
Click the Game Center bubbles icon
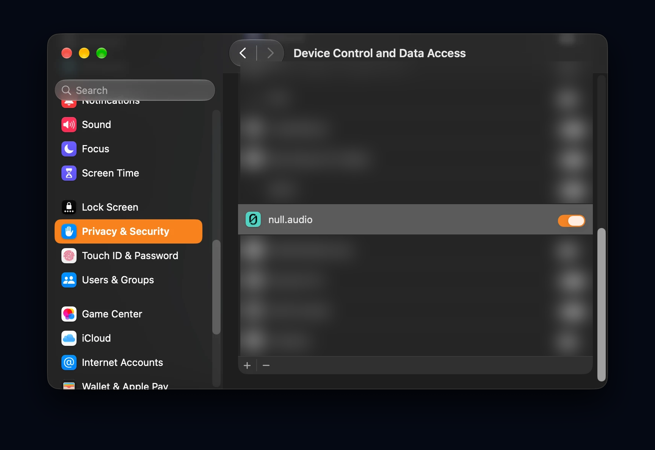tap(69, 314)
